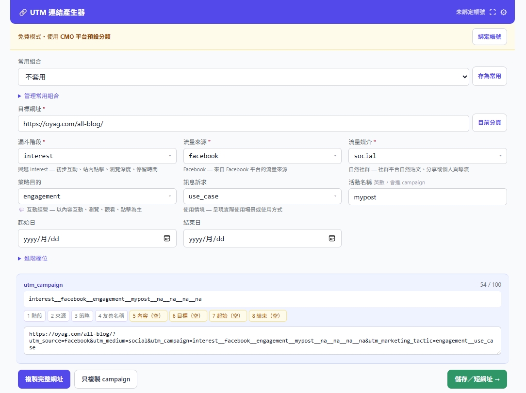Click the utm_campaign string field
Image resolution: width=526 pixels, height=393 pixels.
click(x=263, y=299)
